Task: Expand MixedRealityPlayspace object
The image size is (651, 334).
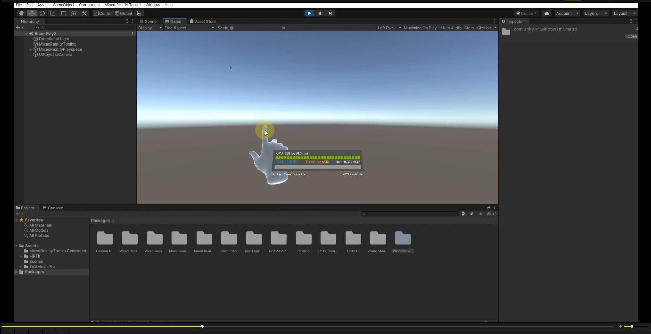Action: (31, 49)
